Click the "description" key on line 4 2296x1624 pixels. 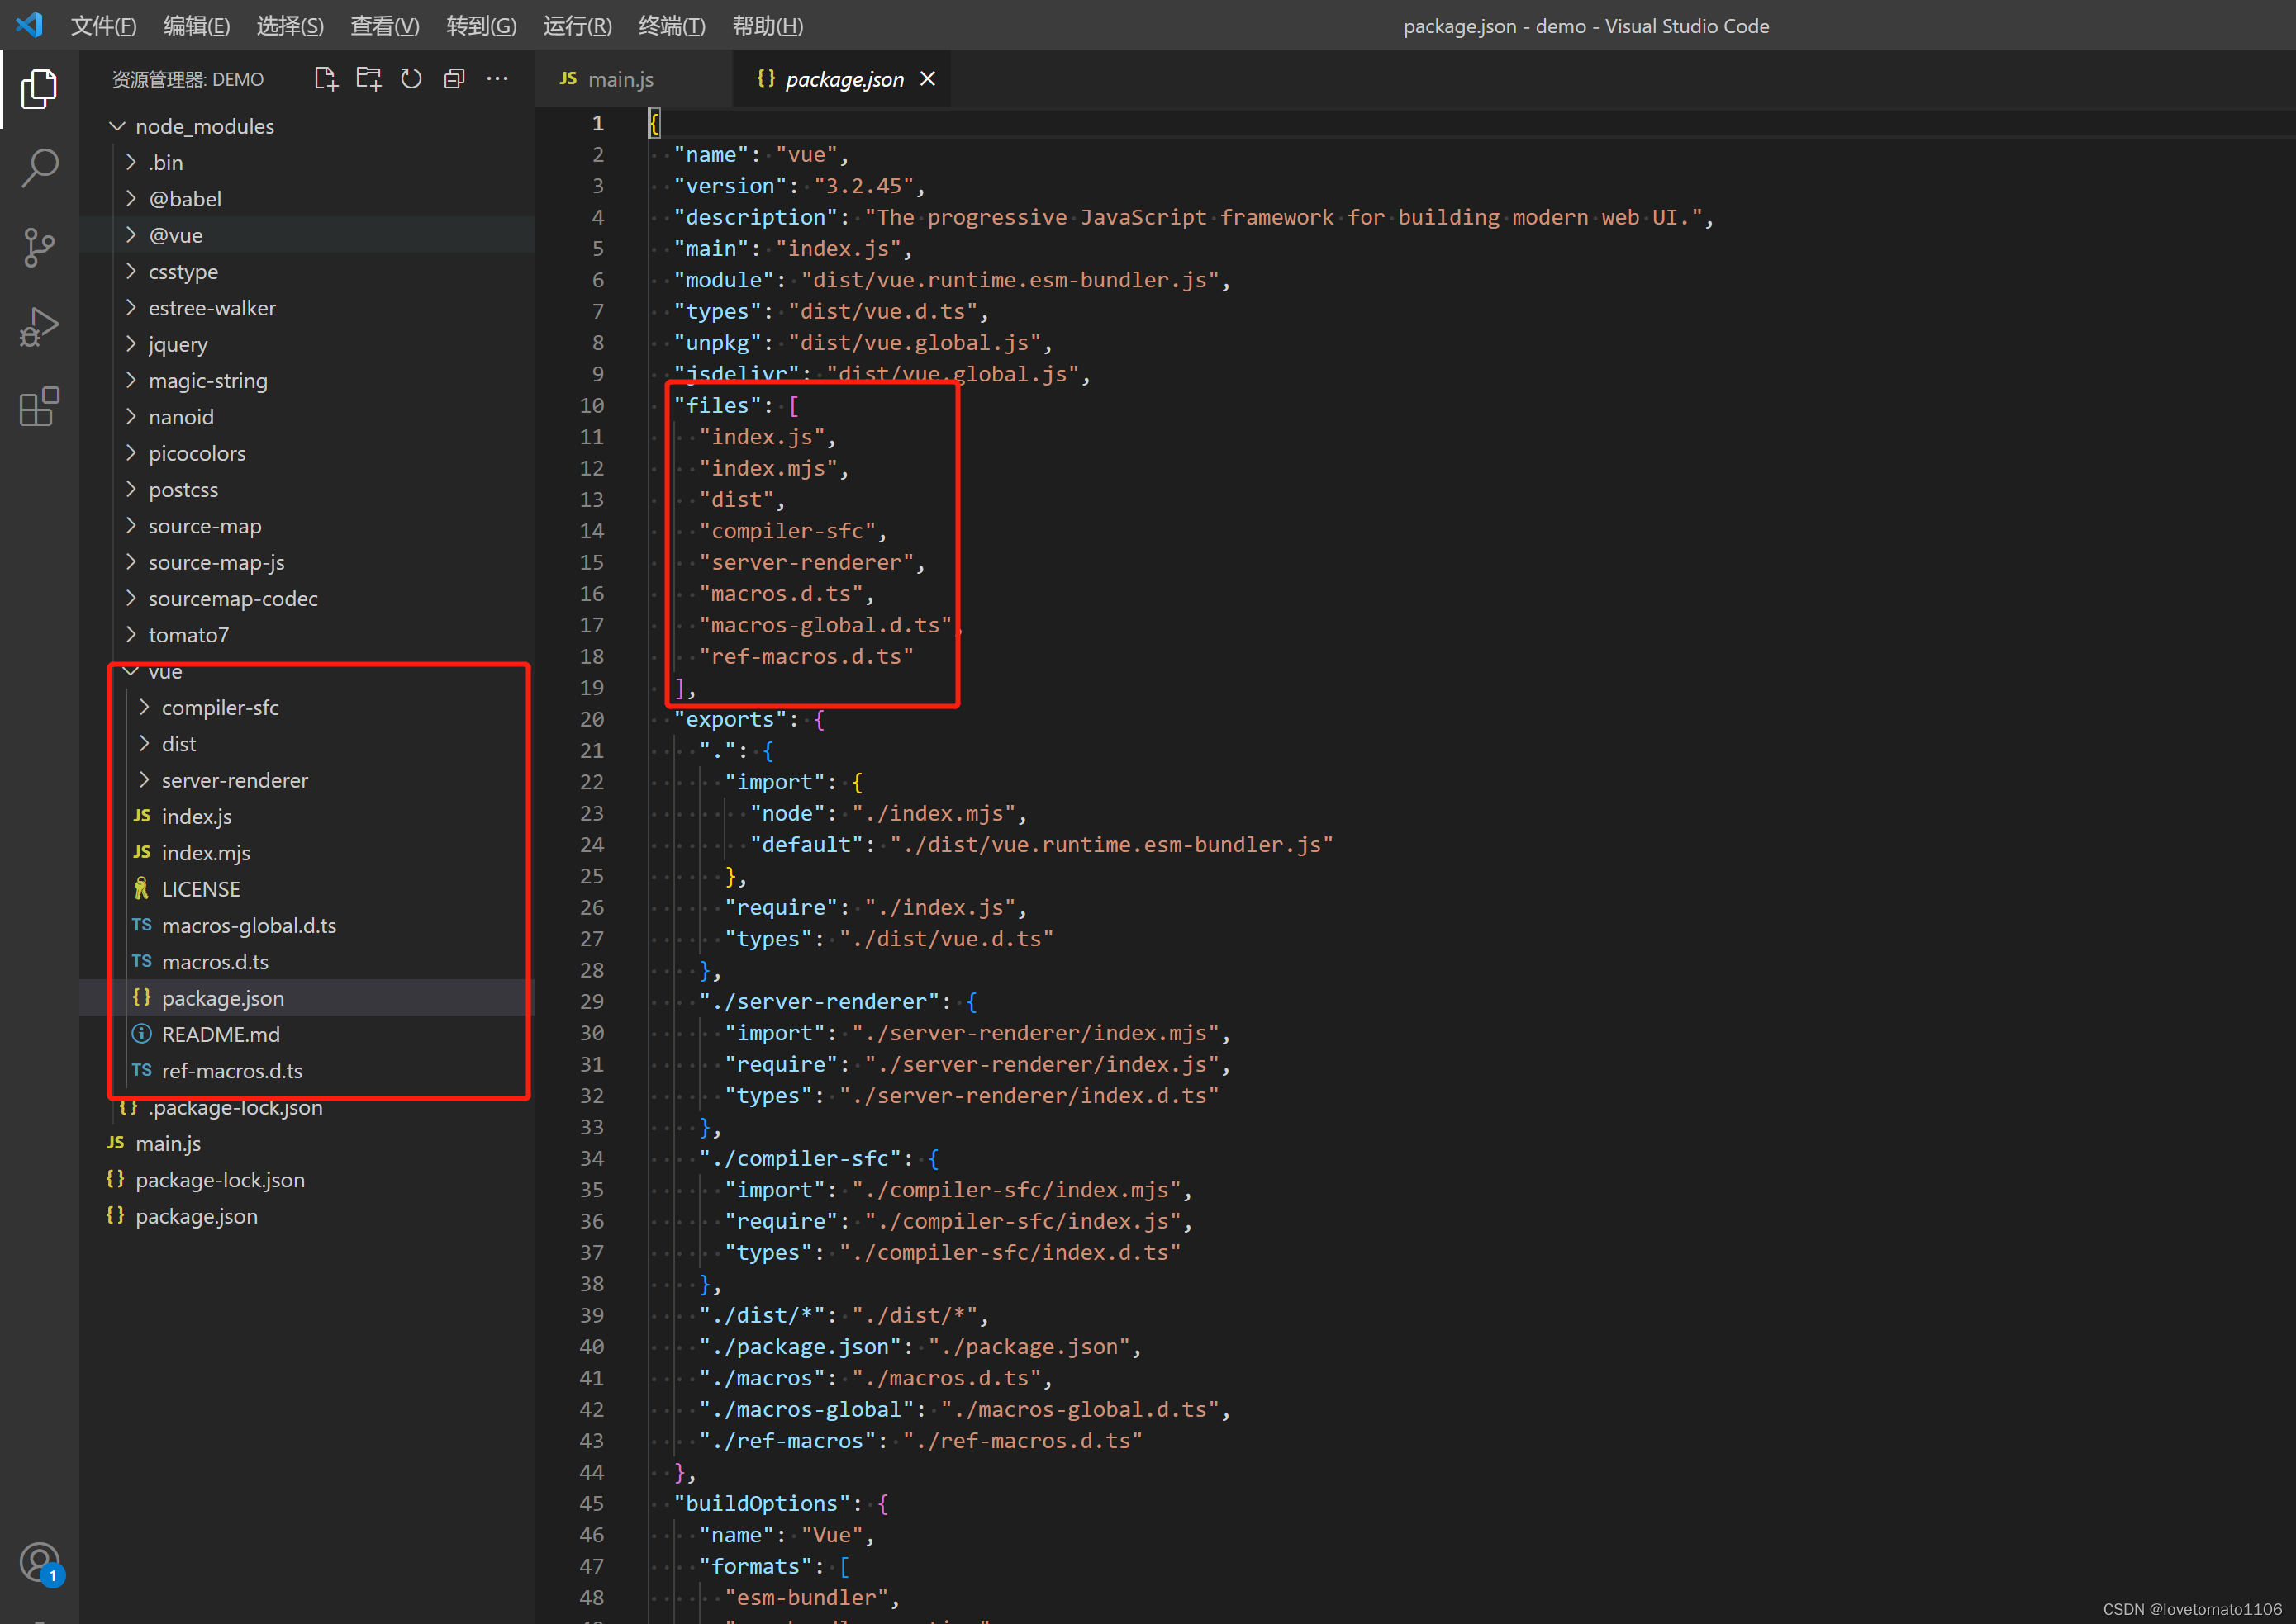coord(756,217)
